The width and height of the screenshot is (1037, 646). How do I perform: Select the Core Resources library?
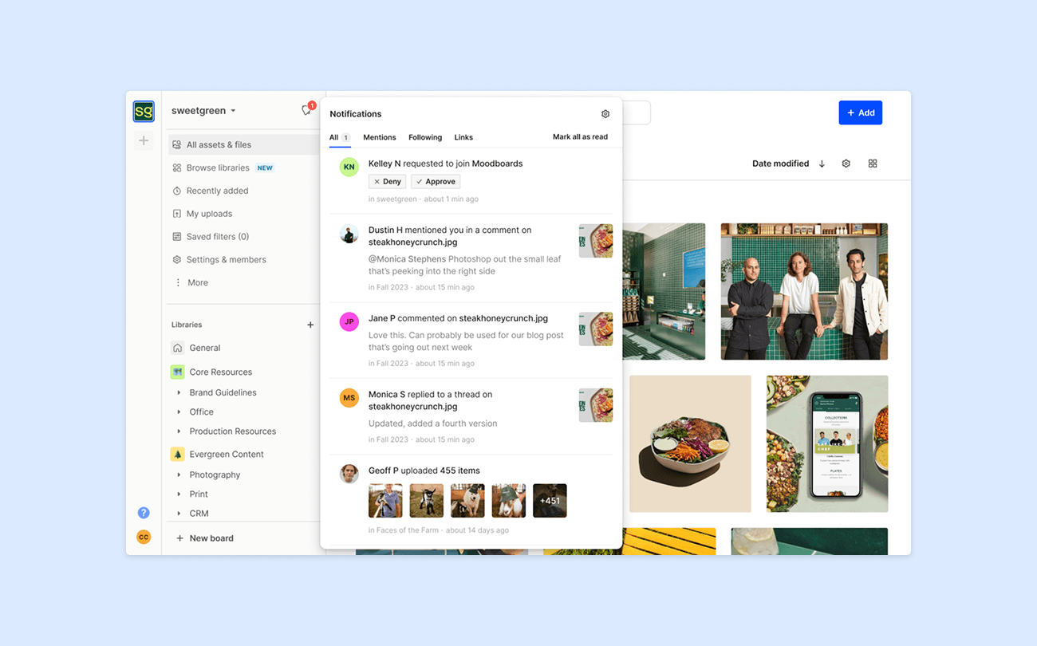221,372
